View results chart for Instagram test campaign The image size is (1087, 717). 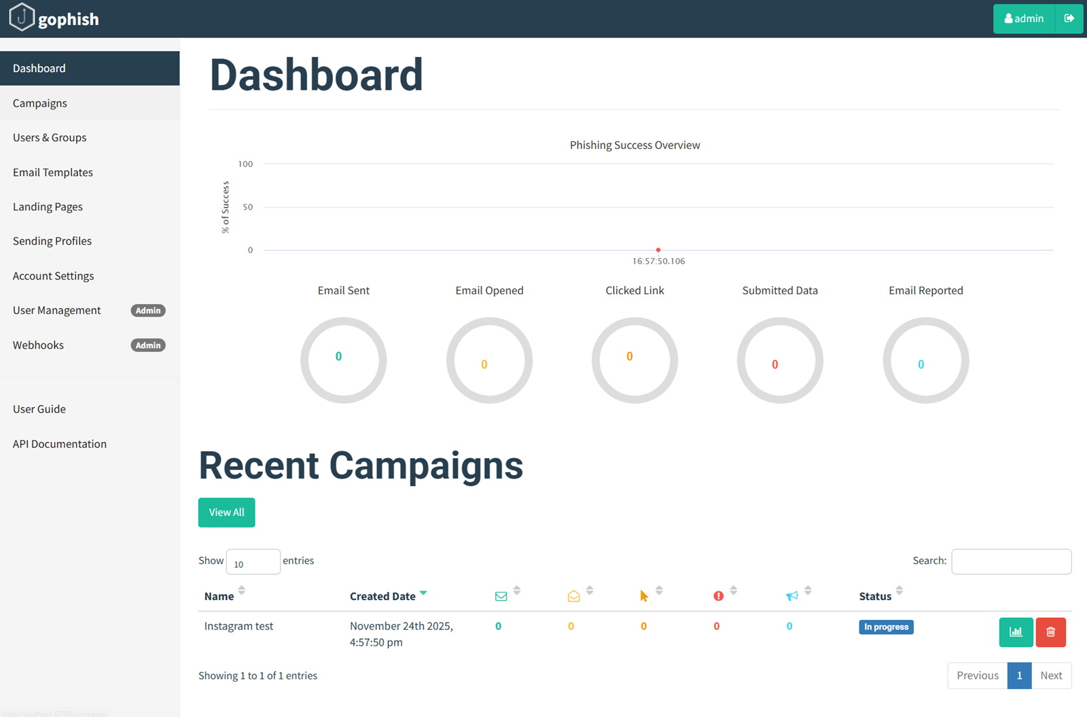point(1016,632)
